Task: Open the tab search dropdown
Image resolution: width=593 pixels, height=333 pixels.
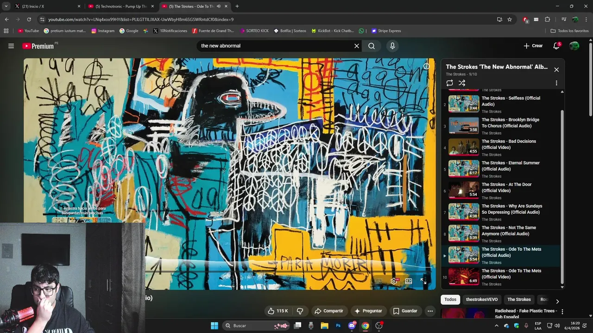Action: coord(6,6)
